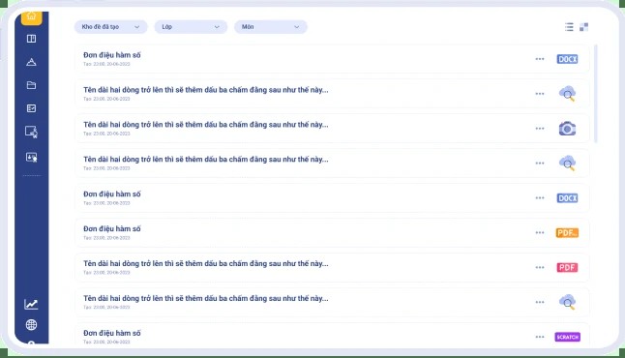Switch to list view layout icon
Screen dimensions: 625x358
(569, 27)
